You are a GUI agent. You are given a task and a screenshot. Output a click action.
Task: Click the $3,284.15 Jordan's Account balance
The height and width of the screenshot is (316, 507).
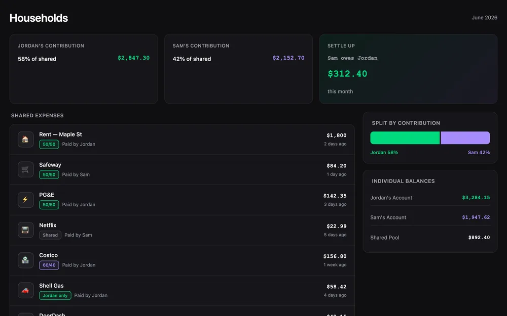pyautogui.click(x=476, y=198)
